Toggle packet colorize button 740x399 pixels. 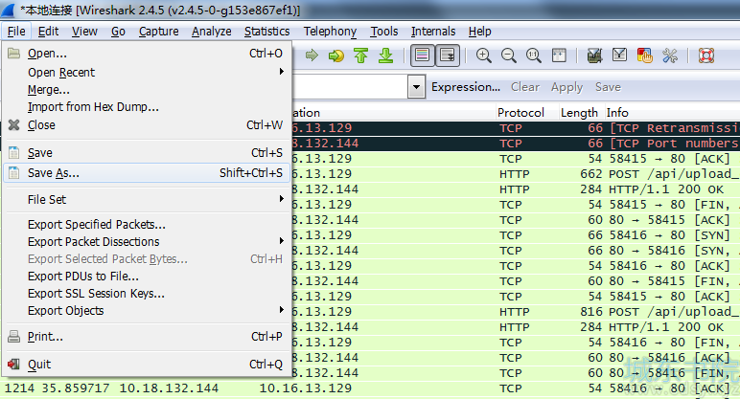(422, 55)
